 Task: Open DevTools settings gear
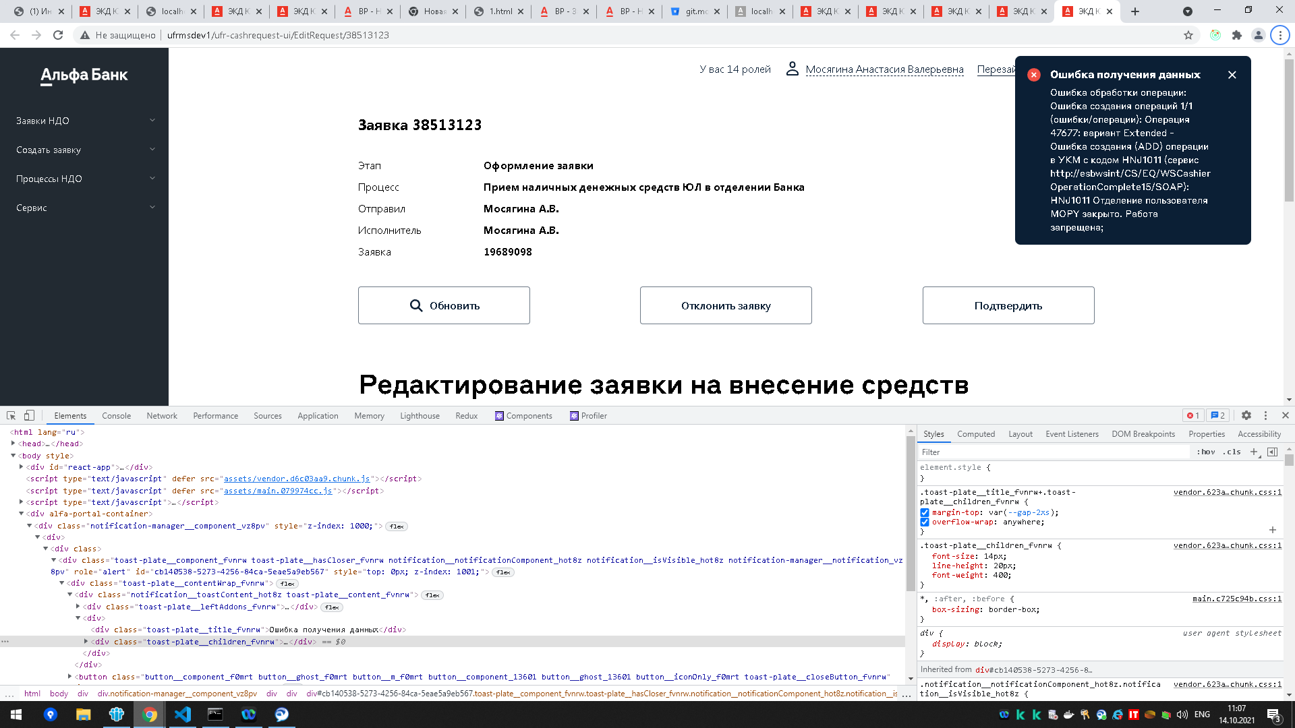coord(1246,415)
